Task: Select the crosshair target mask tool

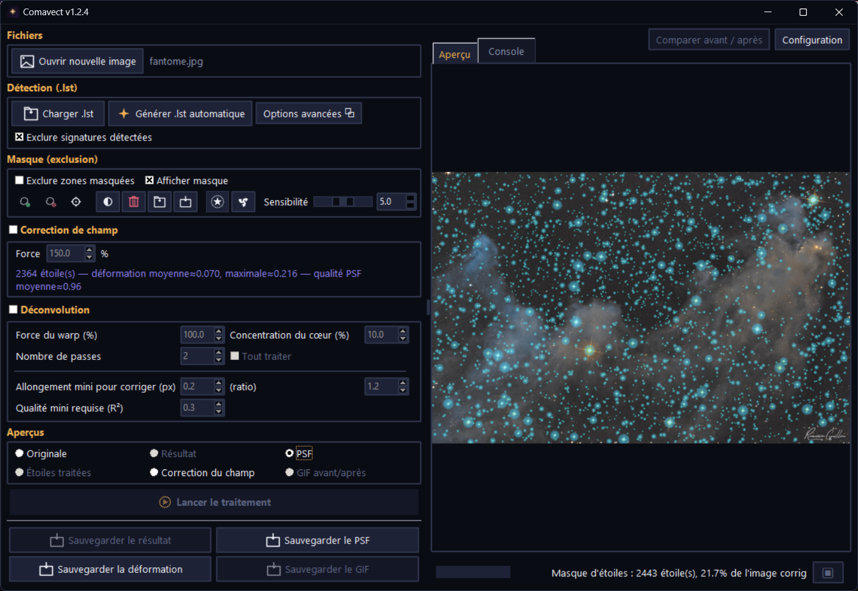Action: click(76, 202)
